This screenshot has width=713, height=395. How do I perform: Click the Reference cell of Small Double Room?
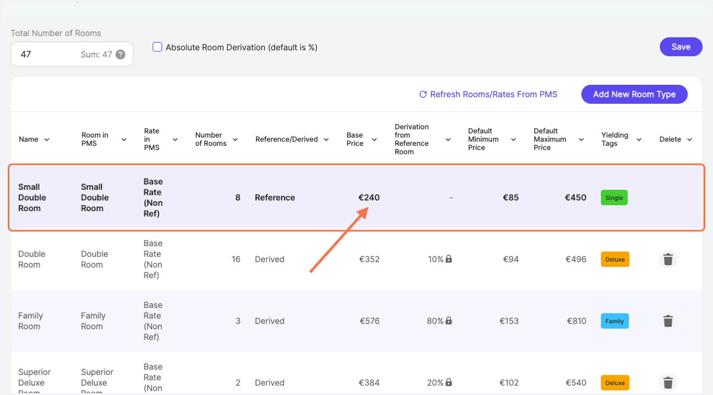tap(275, 197)
